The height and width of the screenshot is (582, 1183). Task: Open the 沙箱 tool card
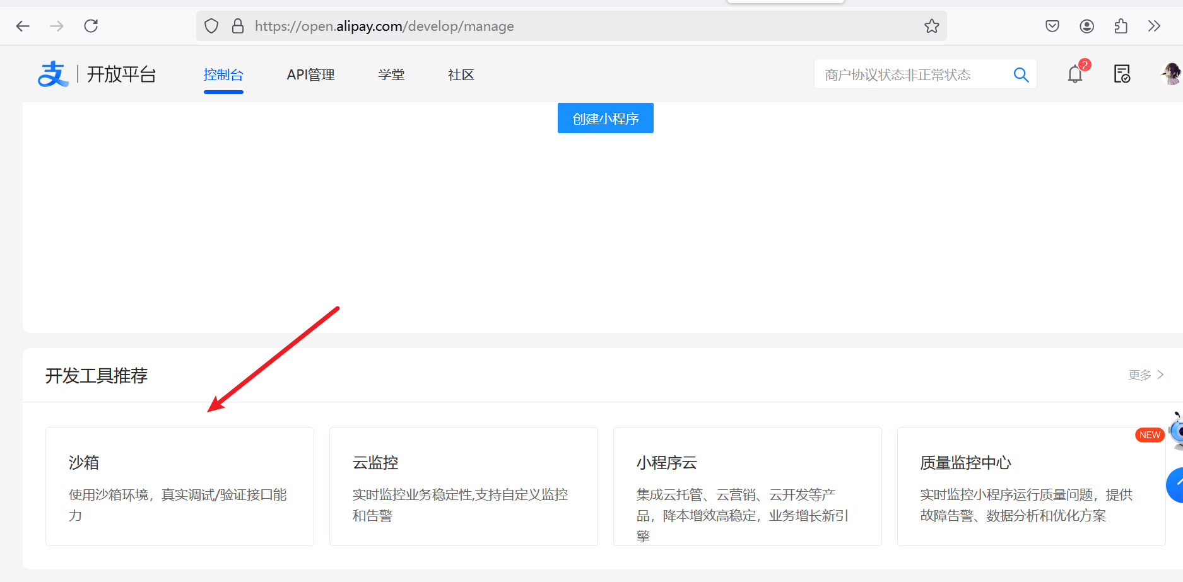click(x=179, y=486)
